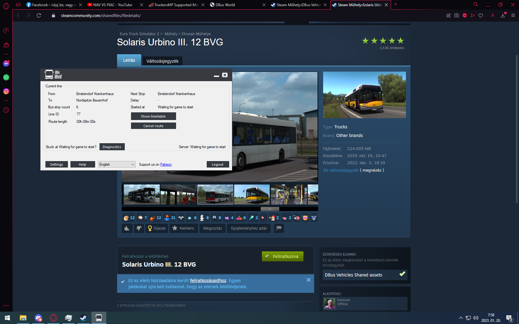
Task: Click the Logout button
Action: coord(217,164)
